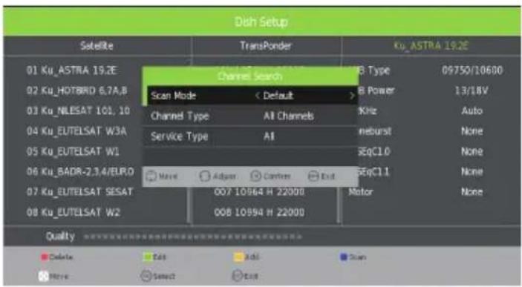This screenshot has width=522, height=287.
Task: Click the yellow Add key icon
Action: (x=238, y=257)
